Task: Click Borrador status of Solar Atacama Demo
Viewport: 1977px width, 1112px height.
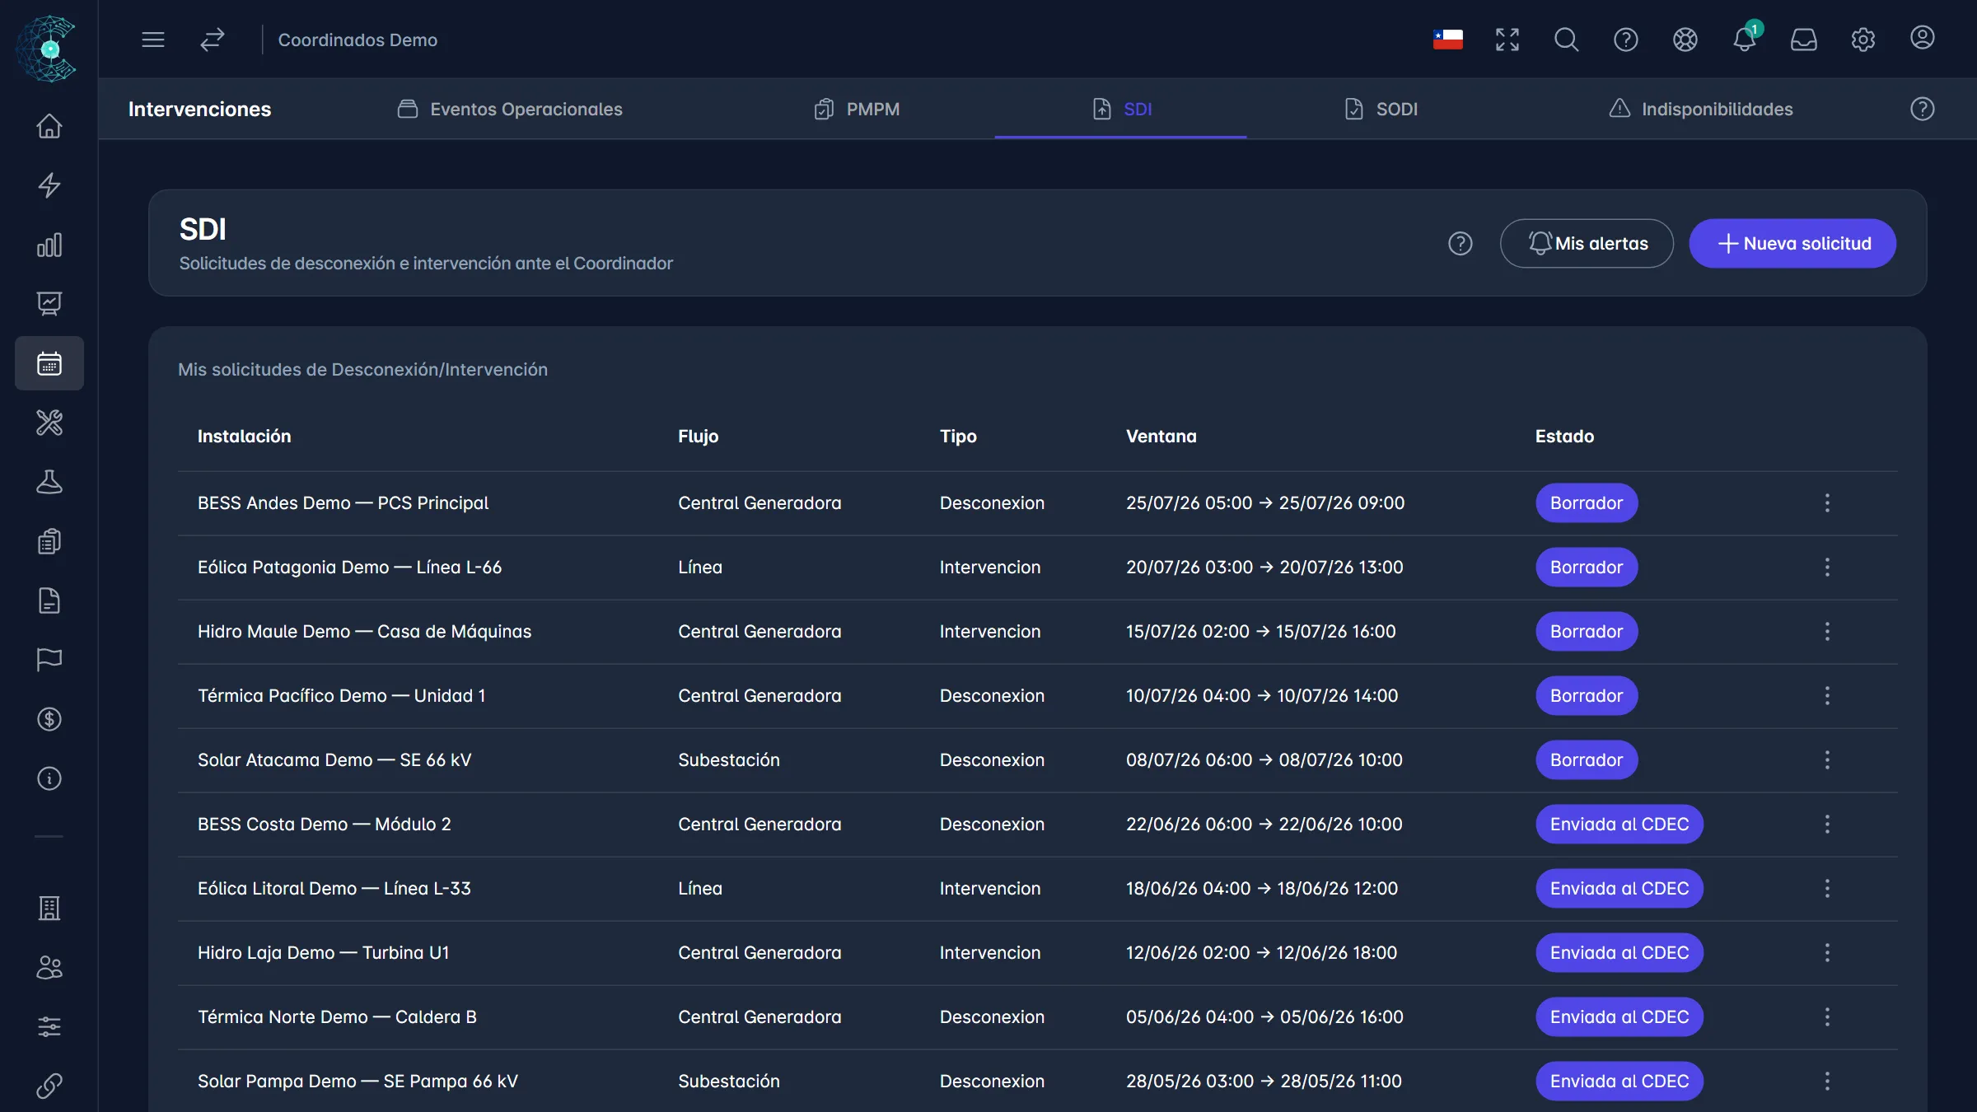Action: (x=1587, y=760)
